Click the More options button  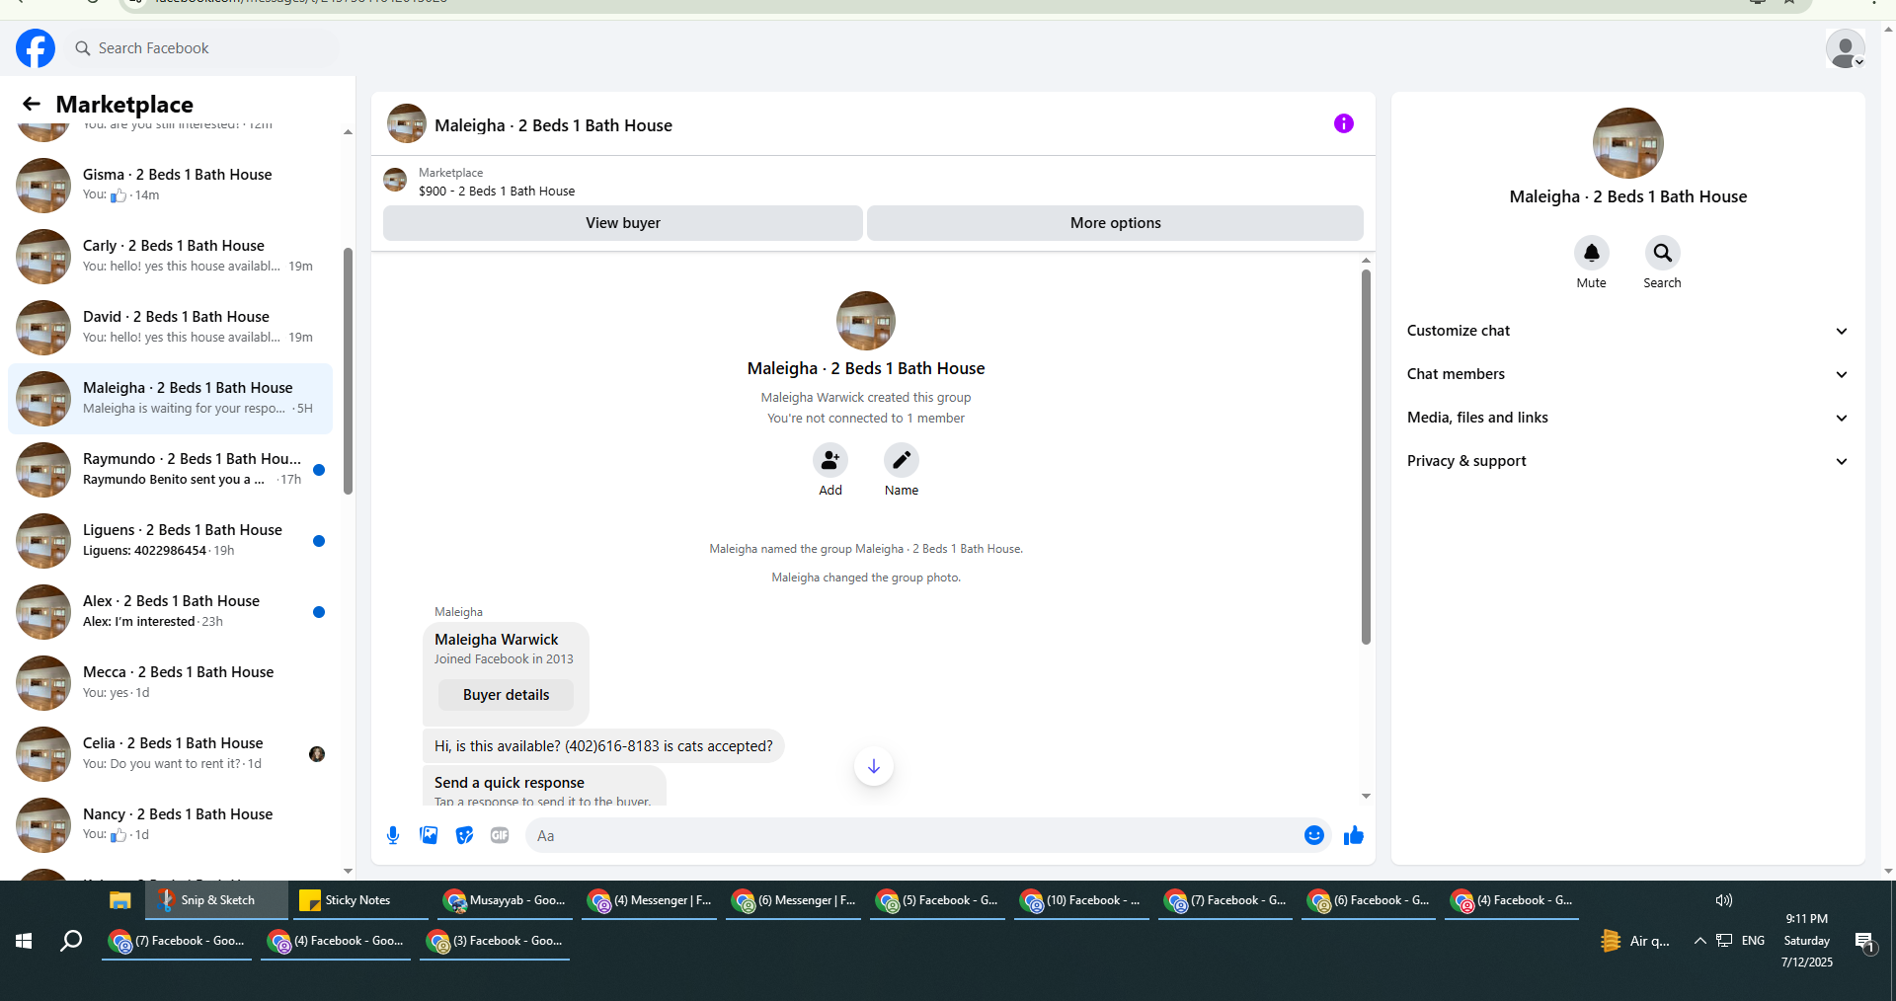click(1115, 223)
